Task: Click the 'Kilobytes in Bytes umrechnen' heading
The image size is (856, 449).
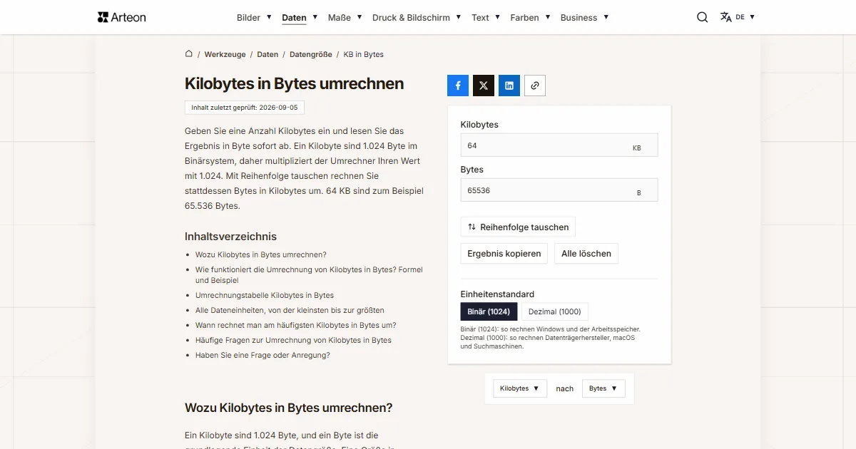Action: [295, 83]
